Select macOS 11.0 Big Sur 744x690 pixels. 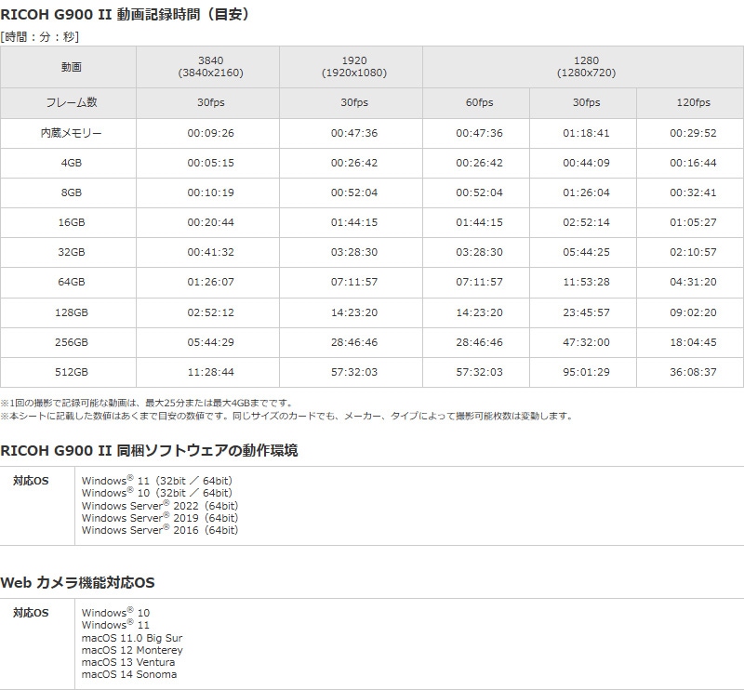point(132,638)
